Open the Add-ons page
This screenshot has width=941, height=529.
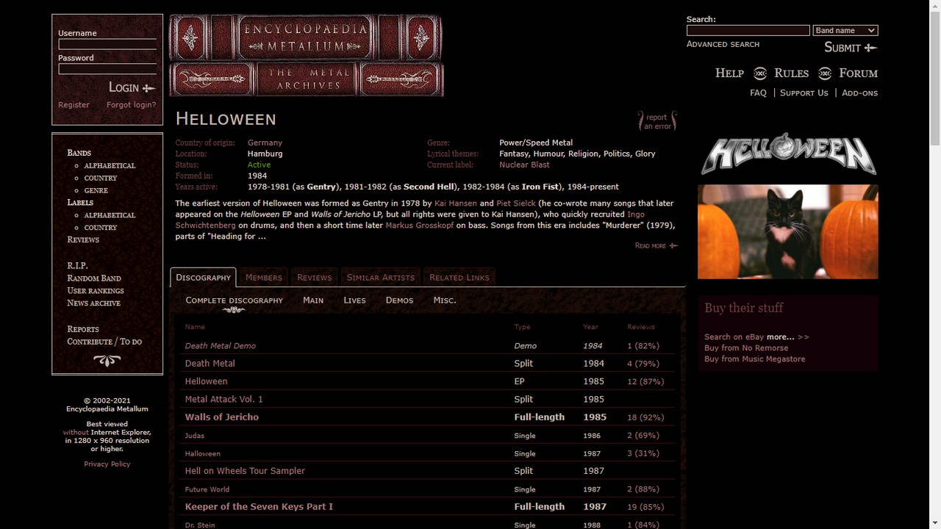(x=859, y=93)
